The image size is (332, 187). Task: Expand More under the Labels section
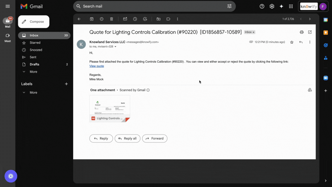pyautogui.click(x=33, y=93)
